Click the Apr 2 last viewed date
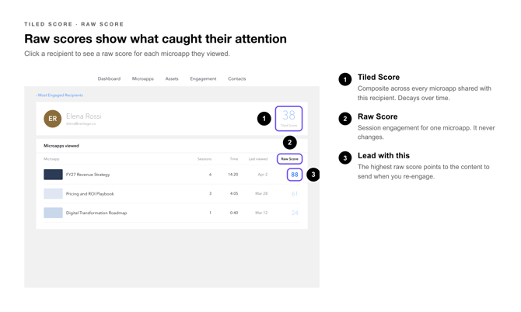Screen dimensions: 521x312 coord(263,175)
